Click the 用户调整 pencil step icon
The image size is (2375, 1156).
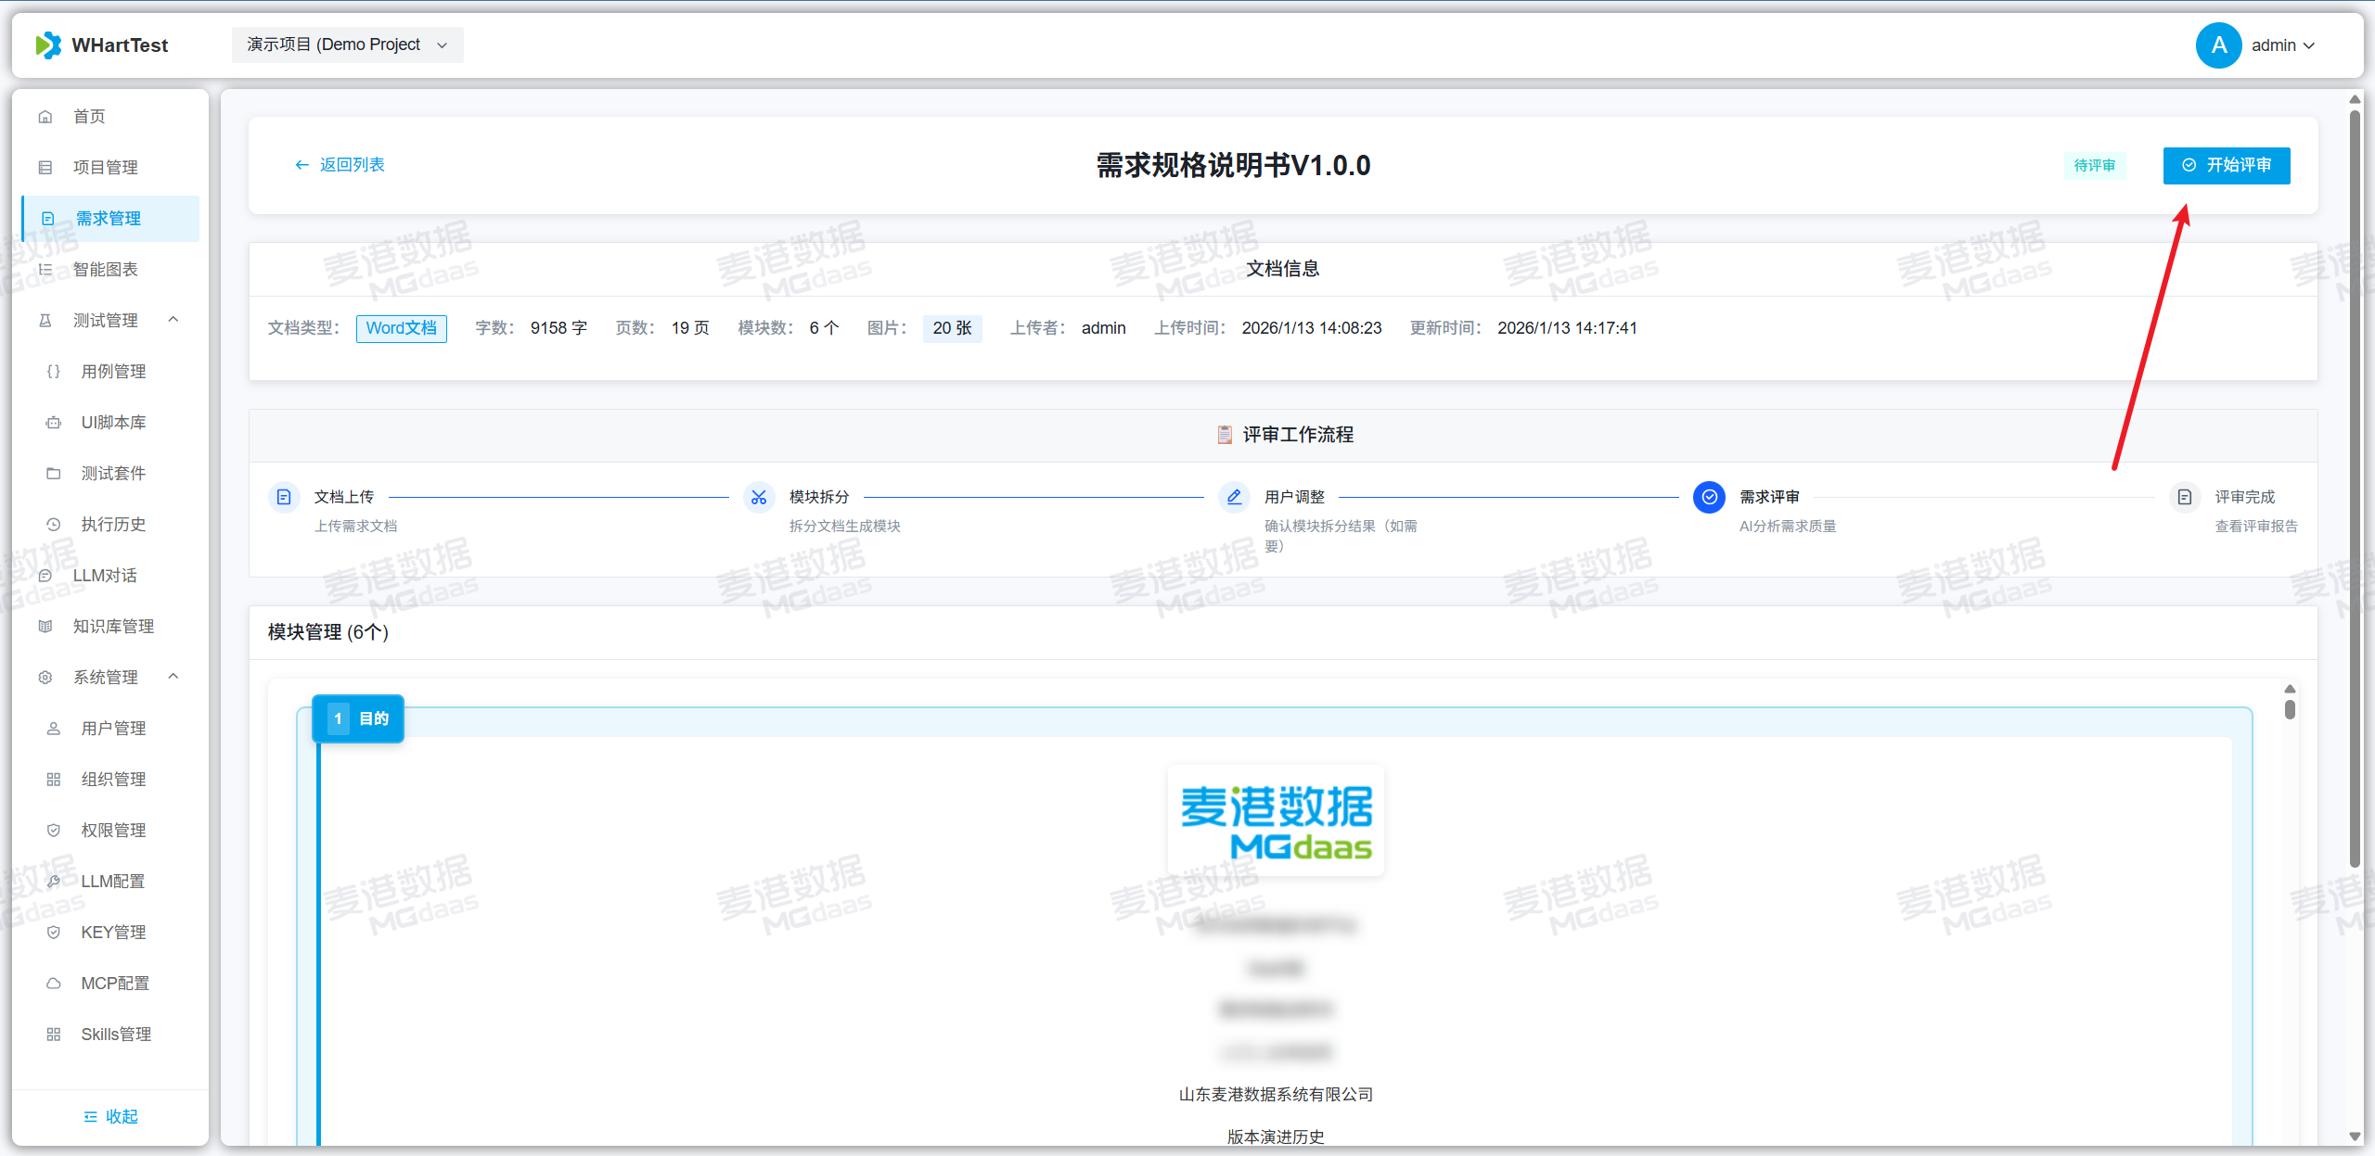point(1234,498)
